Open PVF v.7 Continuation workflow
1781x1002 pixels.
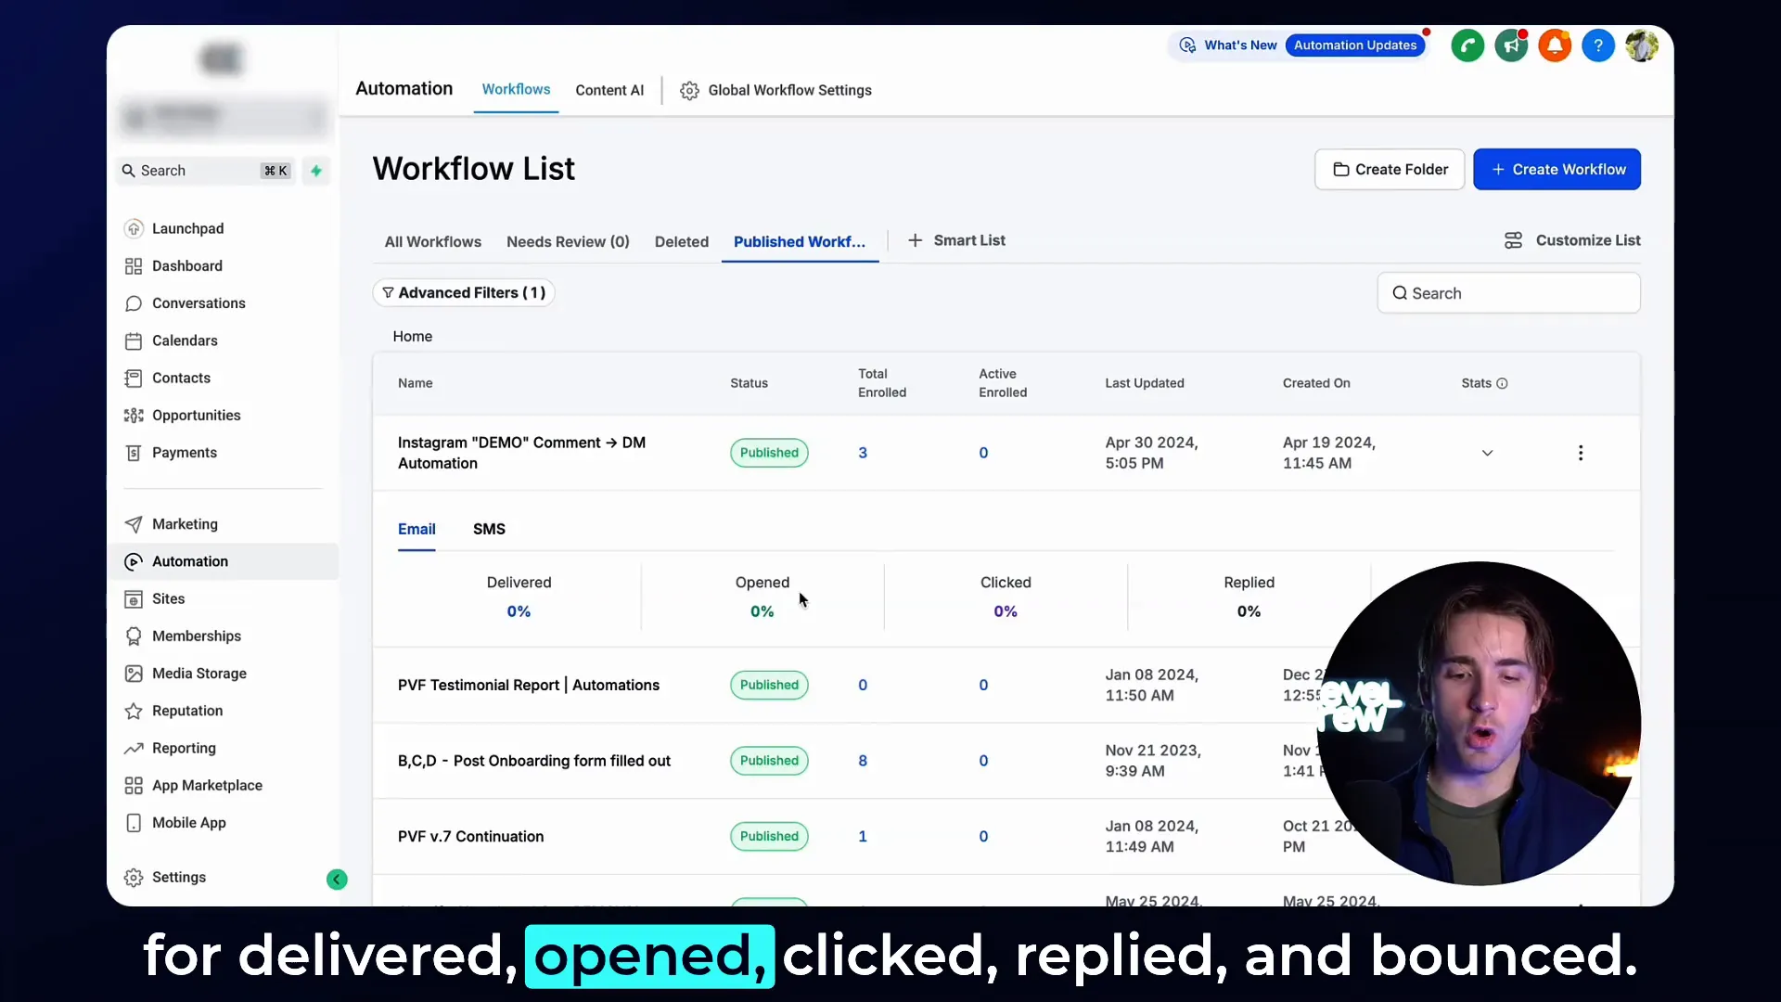(x=471, y=837)
